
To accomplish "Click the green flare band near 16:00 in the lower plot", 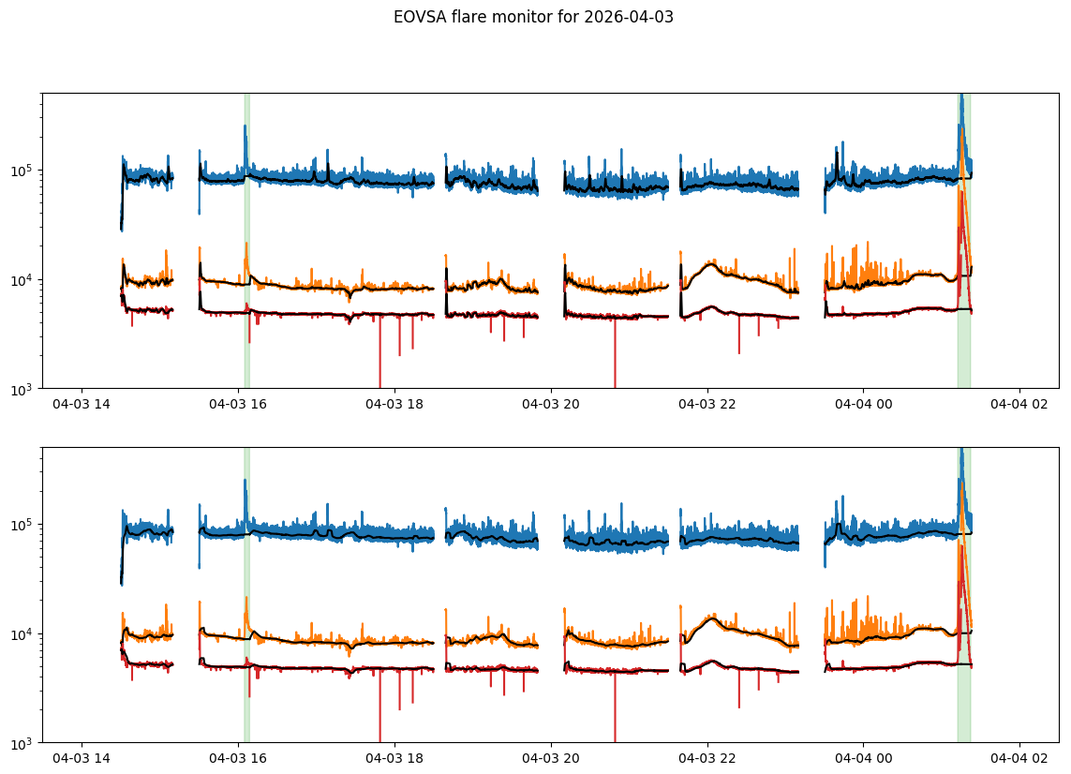I will coord(246,590).
